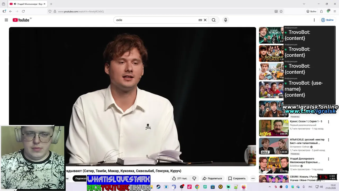339x191 pixels.
Task: Open on-screen keyboard in search box
Action: pos(200,20)
